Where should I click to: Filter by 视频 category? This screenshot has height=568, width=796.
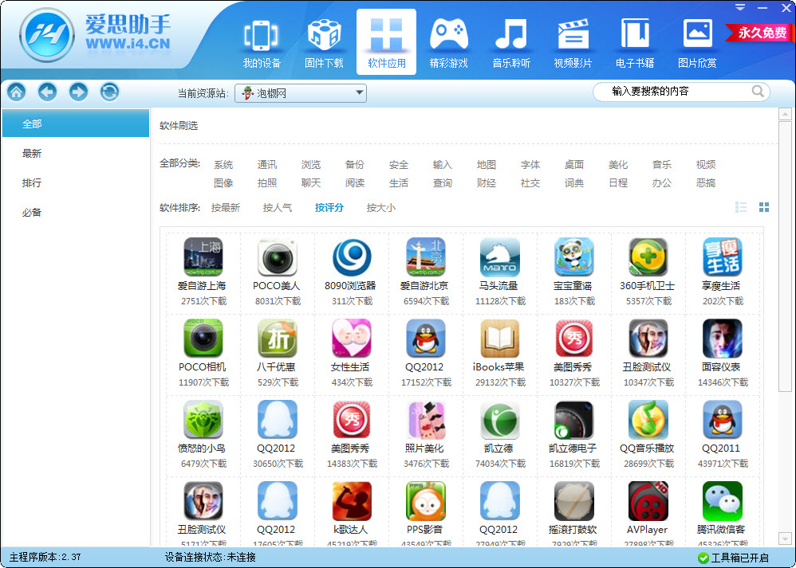point(706,165)
